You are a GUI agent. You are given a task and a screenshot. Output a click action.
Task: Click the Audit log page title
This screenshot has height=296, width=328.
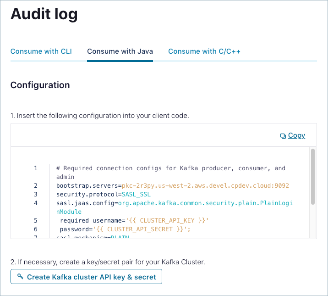click(44, 14)
